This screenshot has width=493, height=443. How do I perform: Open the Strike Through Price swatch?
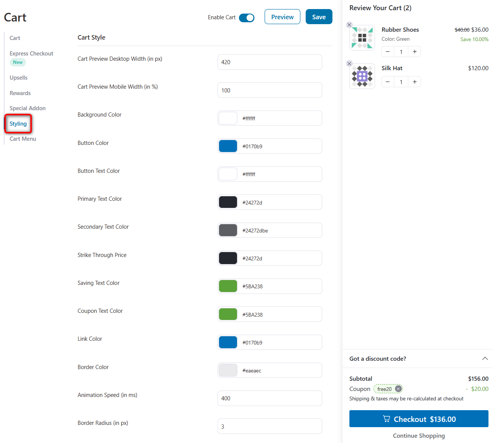click(x=228, y=258)
